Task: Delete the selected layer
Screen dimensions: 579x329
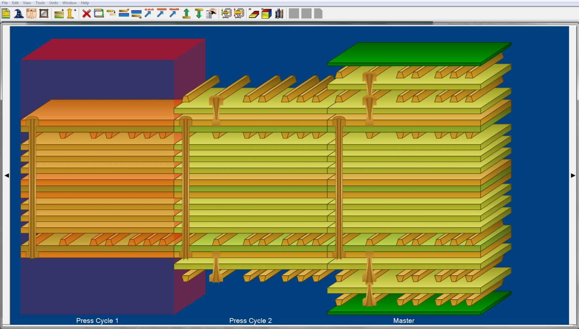Action: (x=86, y=13)
